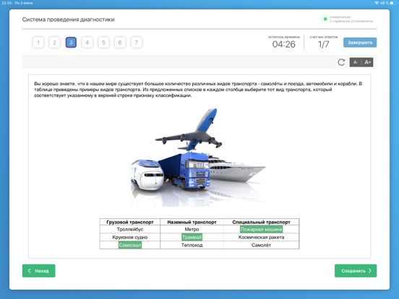This screenshot has height=299, width=399.
Task: Select current question 3 tab
Action: [71, 43]
